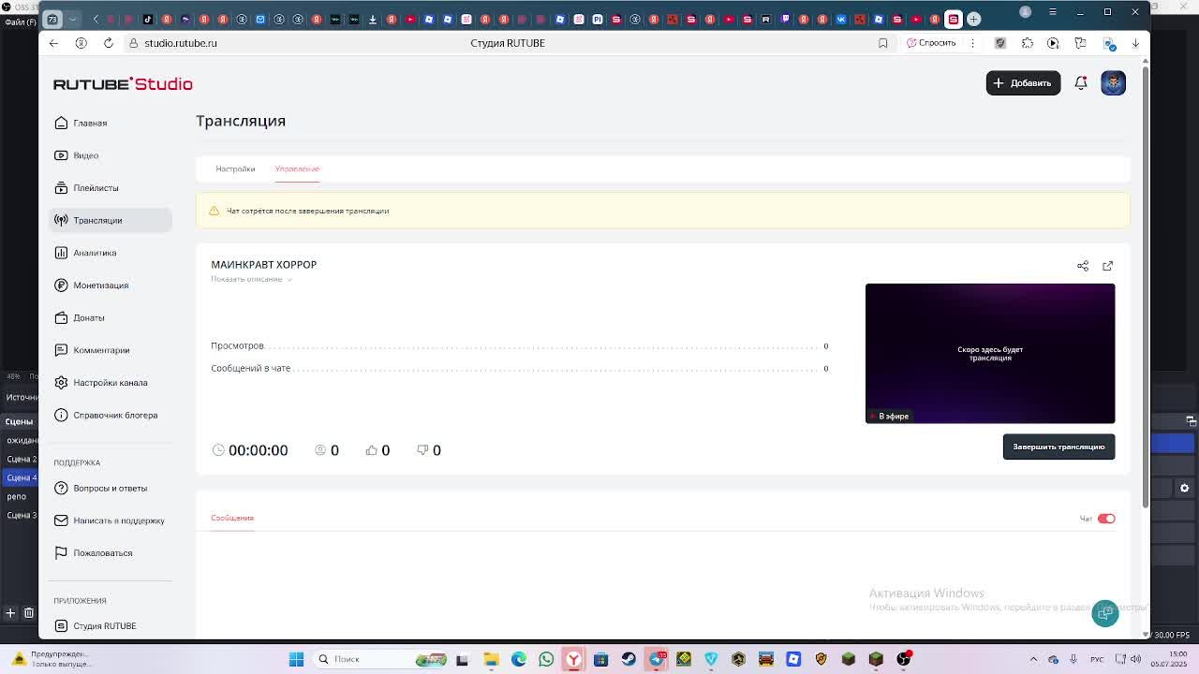Open the Написать в поддержку envelope icon
This screenshot has height=674, width=1199.
click(x=61, y=520)
